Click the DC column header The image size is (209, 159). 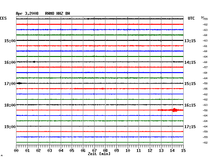pos(203,17)
